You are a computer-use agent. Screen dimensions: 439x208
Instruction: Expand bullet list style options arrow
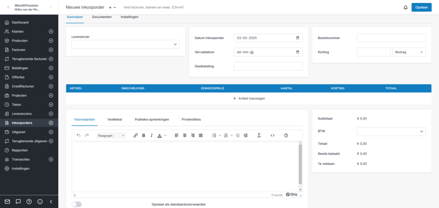click(220, 135)
